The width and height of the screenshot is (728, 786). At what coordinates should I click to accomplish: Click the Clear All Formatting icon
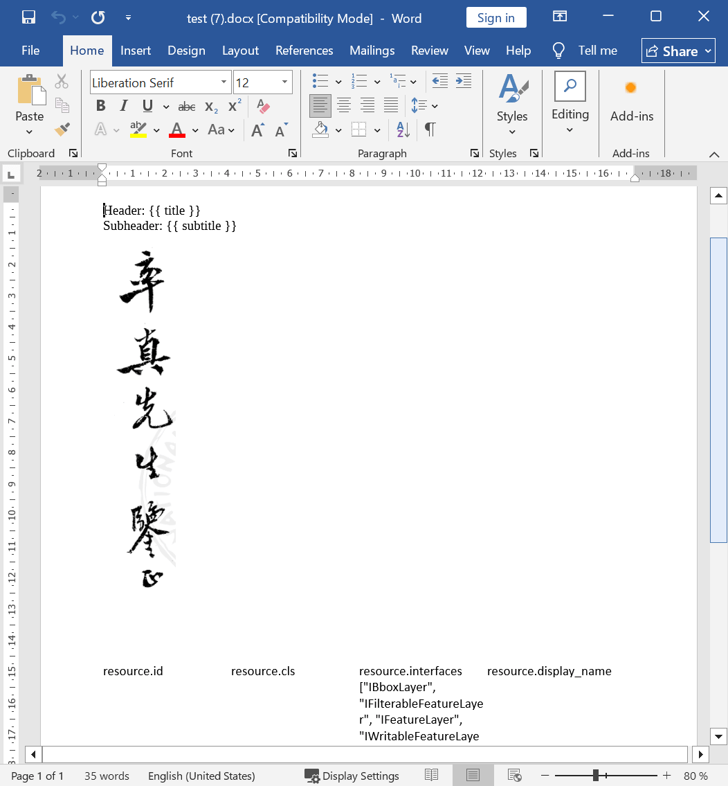point(263,106)
